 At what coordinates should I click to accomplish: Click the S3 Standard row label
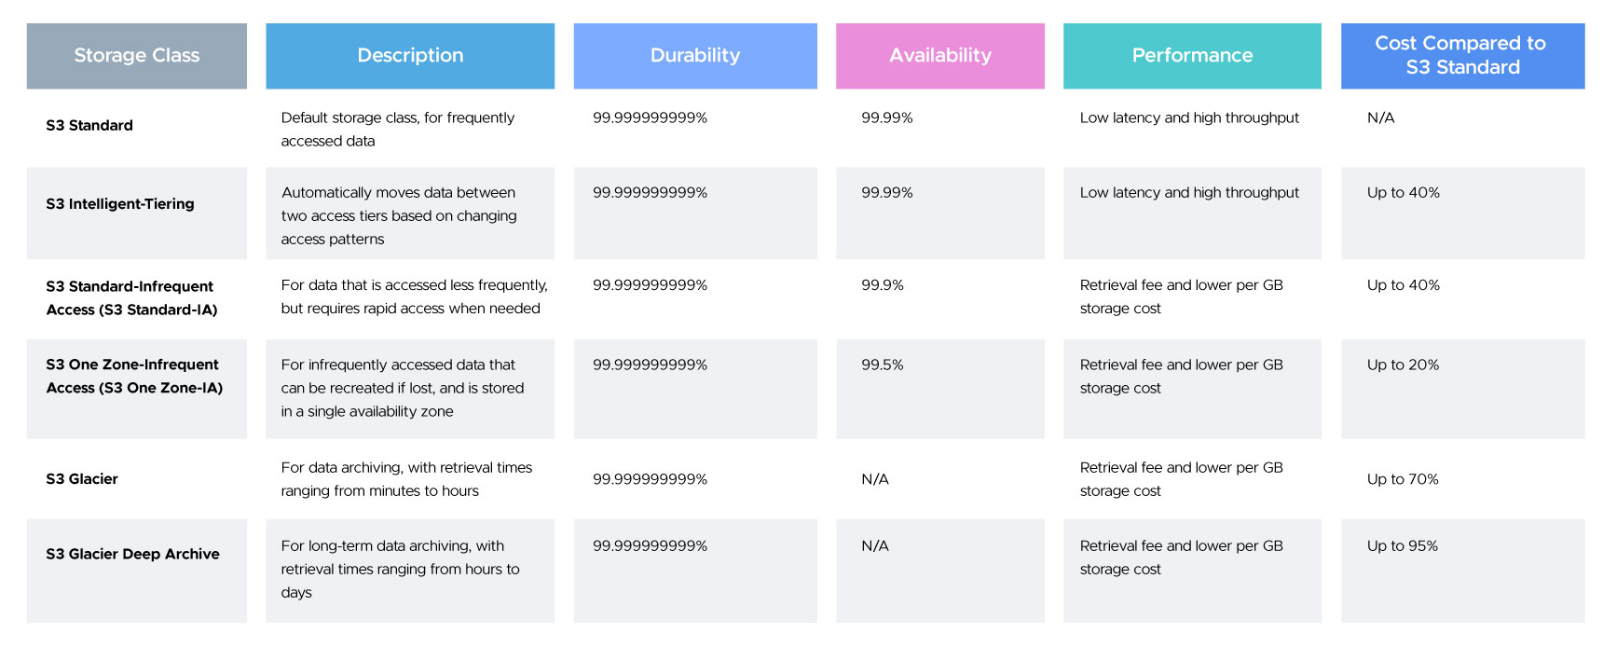(x=89, y=126)
